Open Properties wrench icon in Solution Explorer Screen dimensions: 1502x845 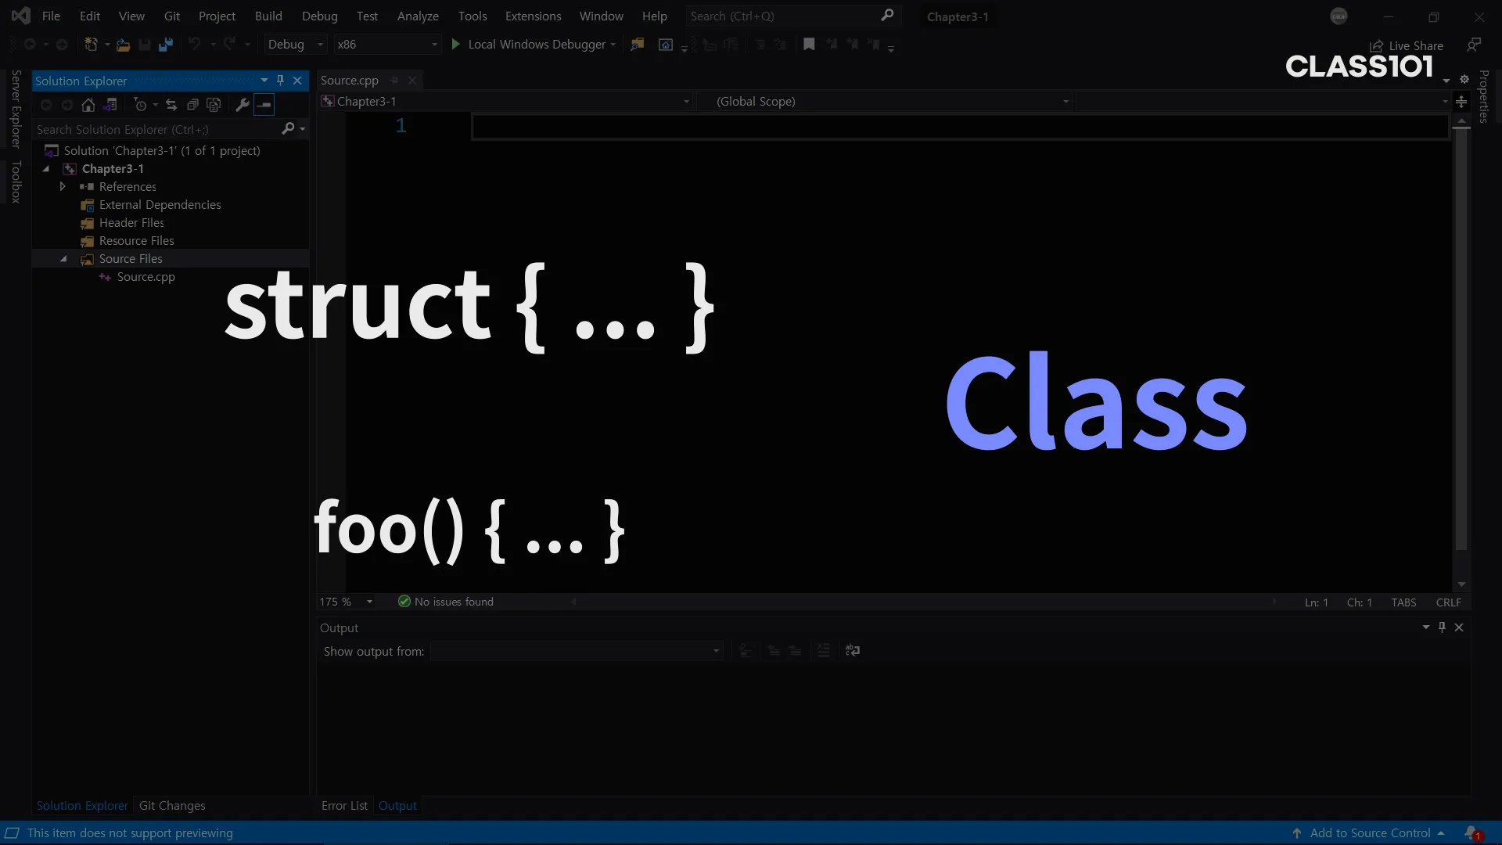tap(243, 105)
